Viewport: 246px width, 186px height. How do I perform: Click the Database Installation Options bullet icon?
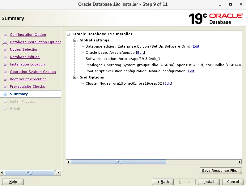tap(5, 42)
